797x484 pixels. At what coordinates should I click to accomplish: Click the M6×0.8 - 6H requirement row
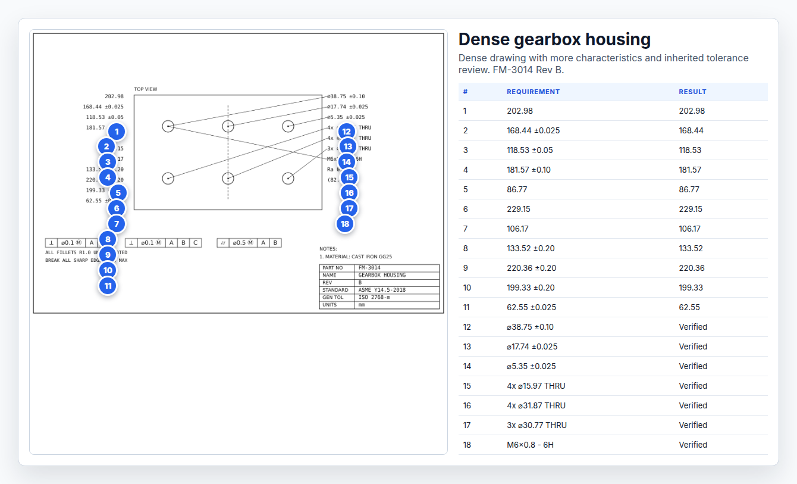(x=613, y=445)
